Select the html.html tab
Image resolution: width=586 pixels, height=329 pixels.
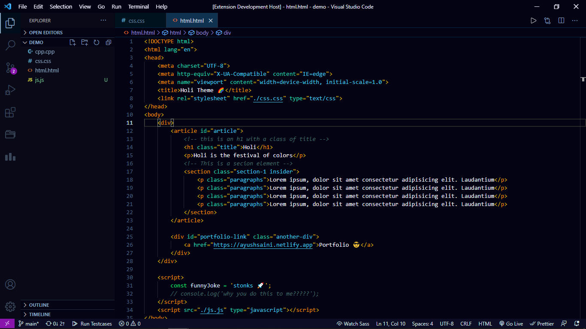click(x=192, y=21)
